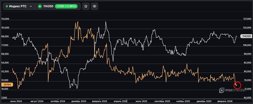Image resolution: width=253 pixels, height=104 pixels.
Task: Click the green status dot beside Индекс РТС
Action: (x=7, y=6)
